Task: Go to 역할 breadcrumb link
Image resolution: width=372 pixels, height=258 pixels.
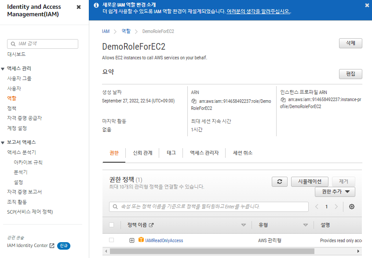Action: (x=126, y=31)
